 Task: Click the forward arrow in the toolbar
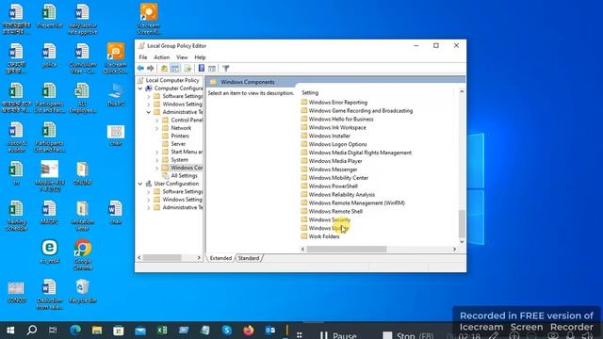point(151,69)
